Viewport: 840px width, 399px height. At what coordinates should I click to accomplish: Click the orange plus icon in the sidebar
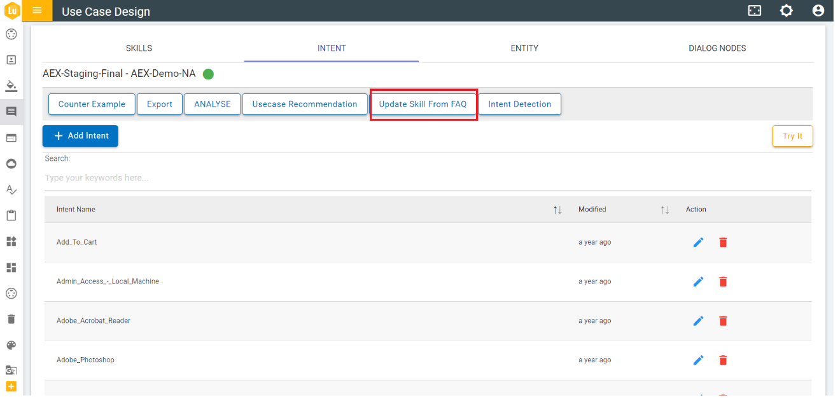coord(11,386)
